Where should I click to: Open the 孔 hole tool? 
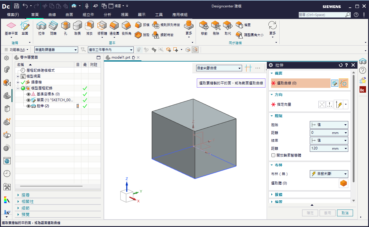66,26
